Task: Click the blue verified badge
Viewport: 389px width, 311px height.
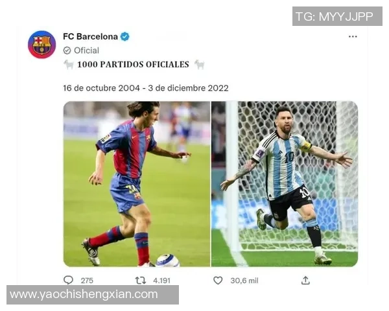Action: pos(124,37)
